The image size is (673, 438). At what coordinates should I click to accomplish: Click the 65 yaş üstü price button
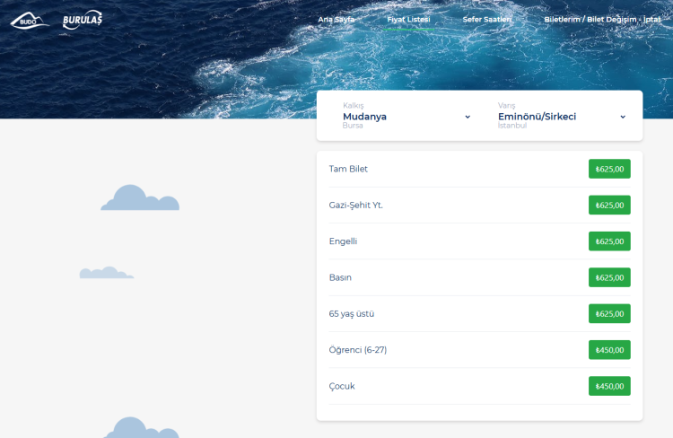[609, 313]
